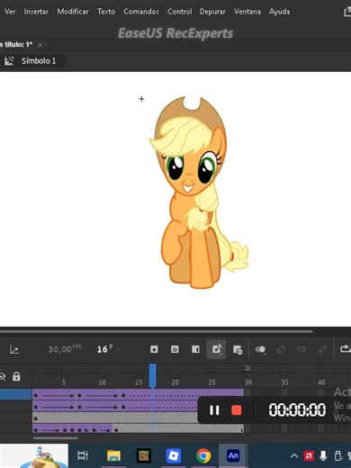Click frame 25 on the timeline ruler
Viewport: 351px width, 468px height.
point(211,382)
